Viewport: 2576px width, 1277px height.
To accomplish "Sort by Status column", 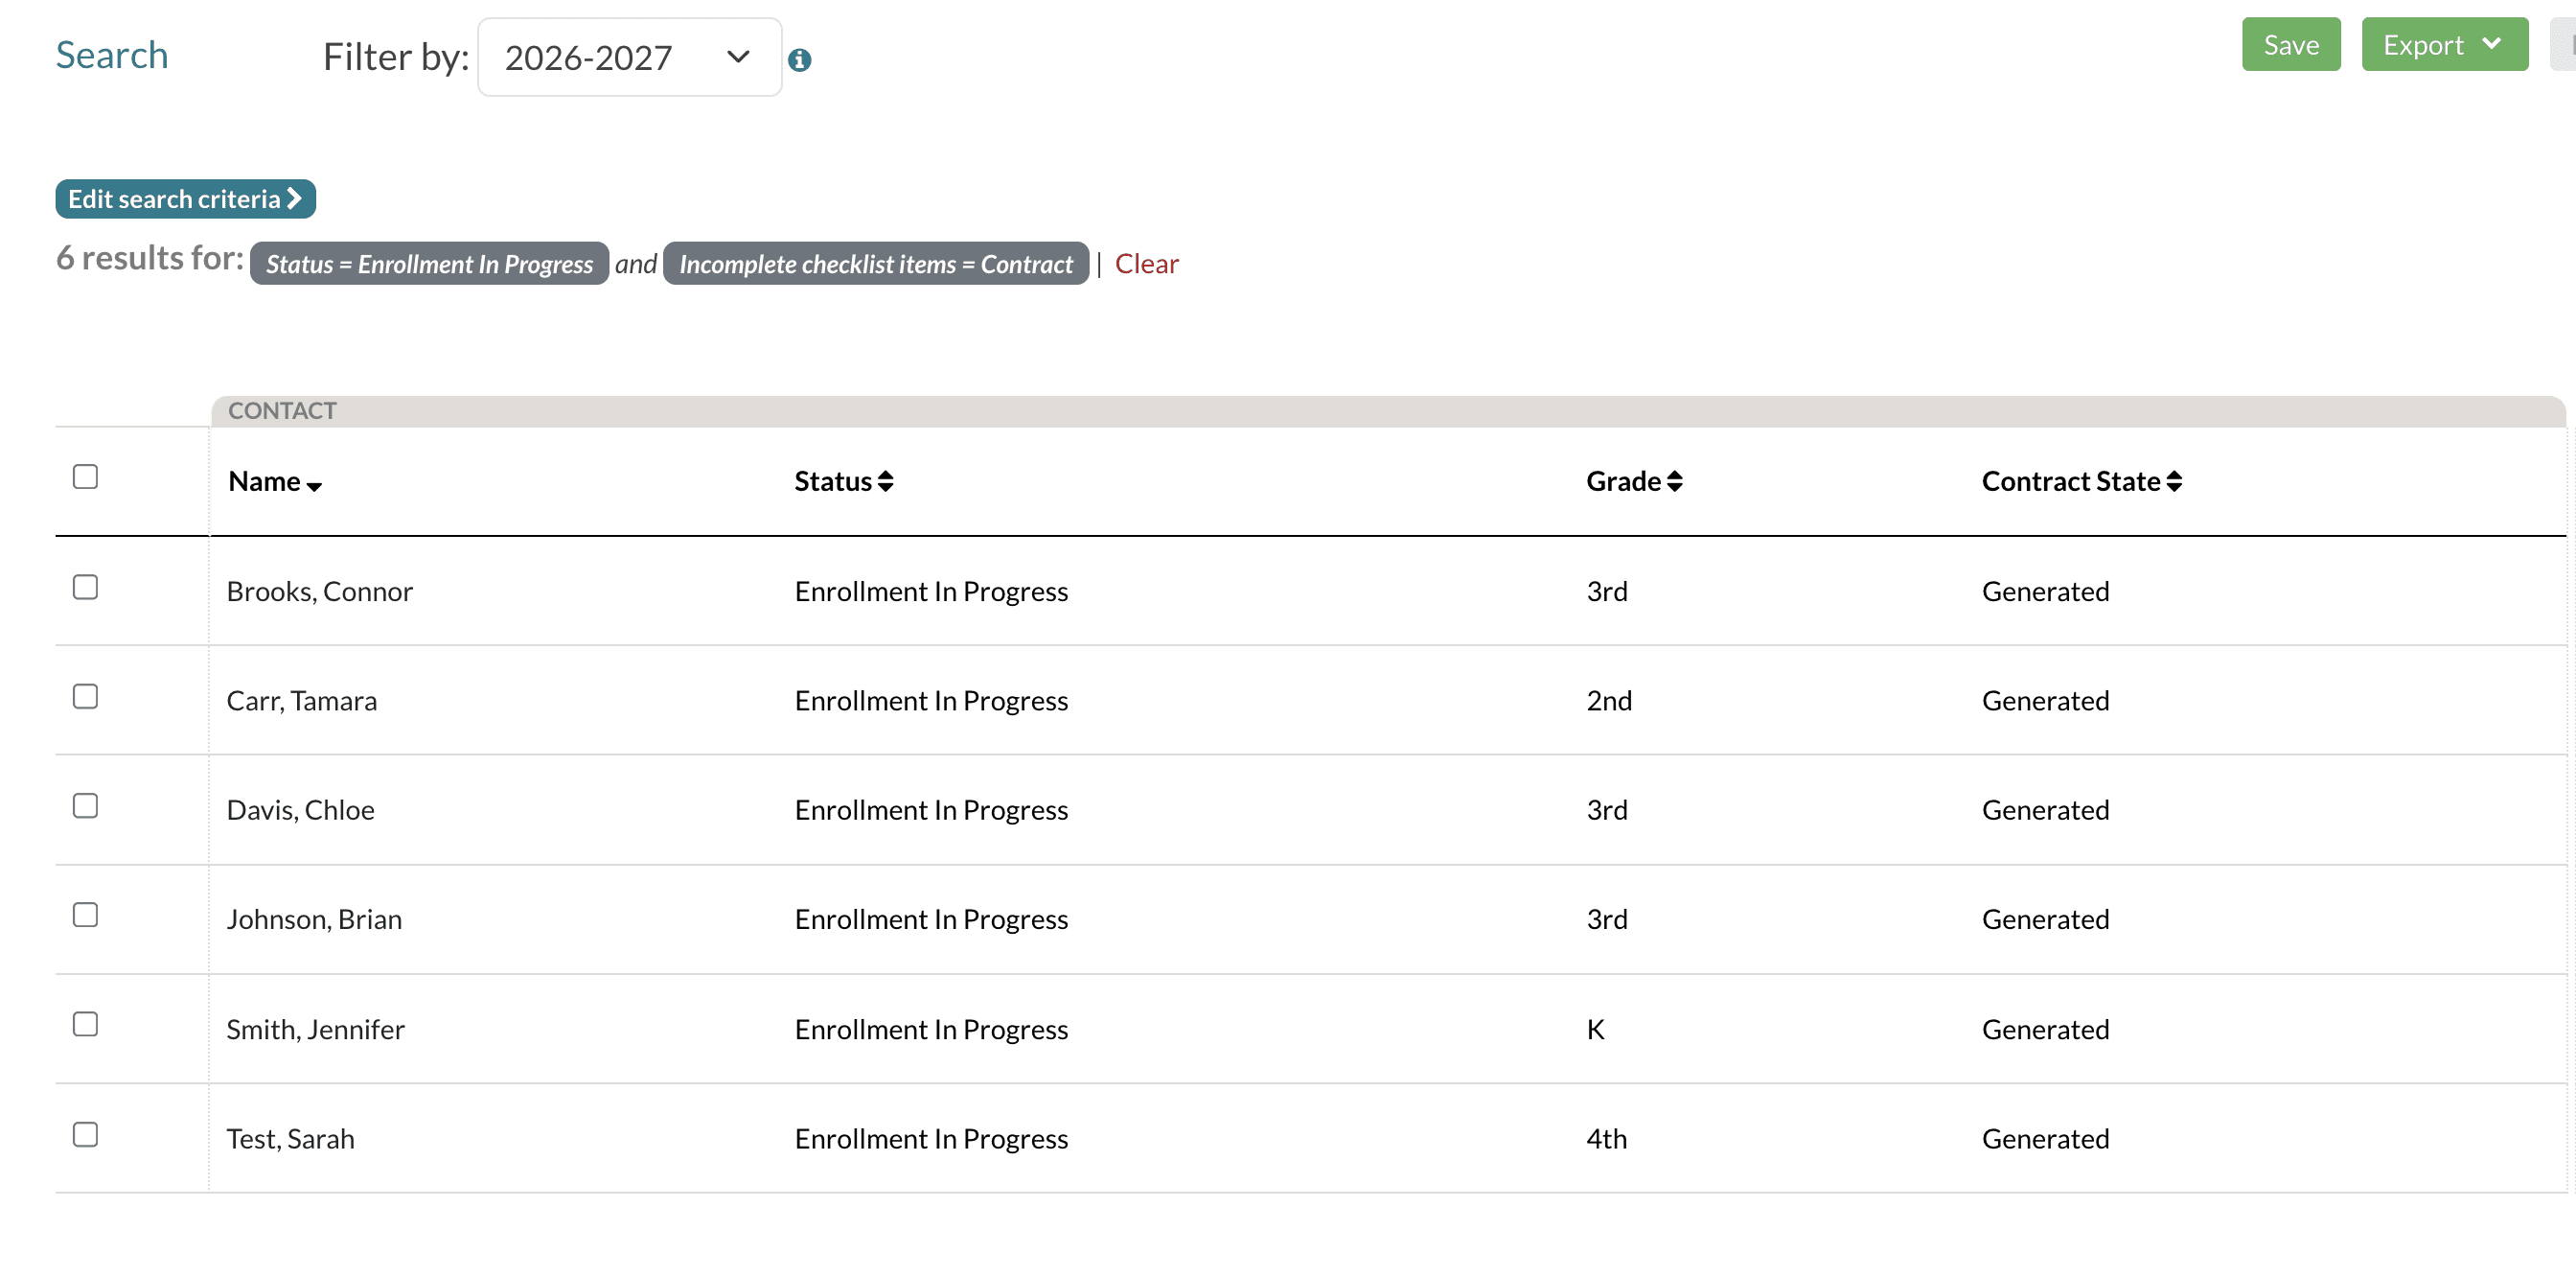I will (x=843, y=482).
